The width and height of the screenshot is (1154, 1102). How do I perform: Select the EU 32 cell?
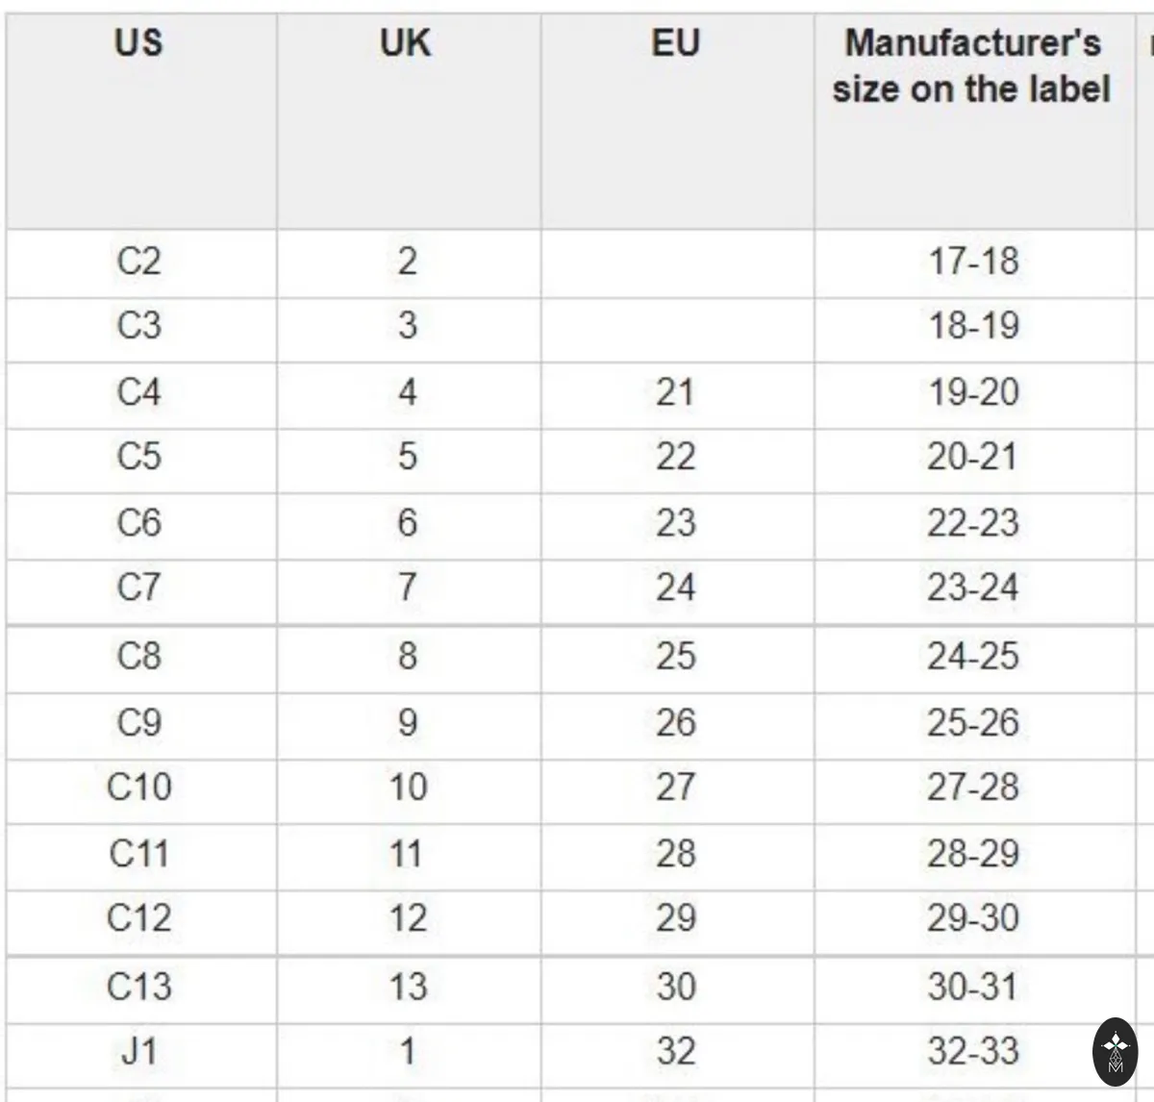677,1055
